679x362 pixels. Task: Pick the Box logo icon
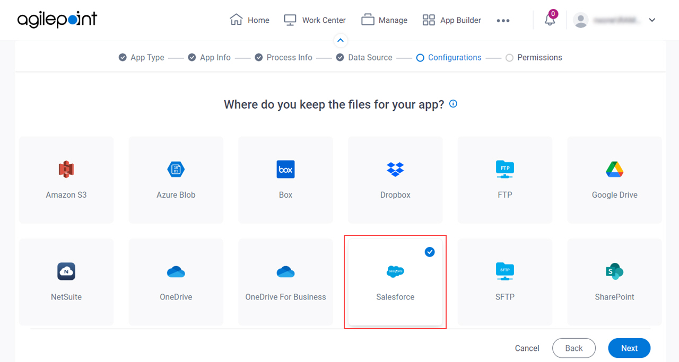point(285,170)
